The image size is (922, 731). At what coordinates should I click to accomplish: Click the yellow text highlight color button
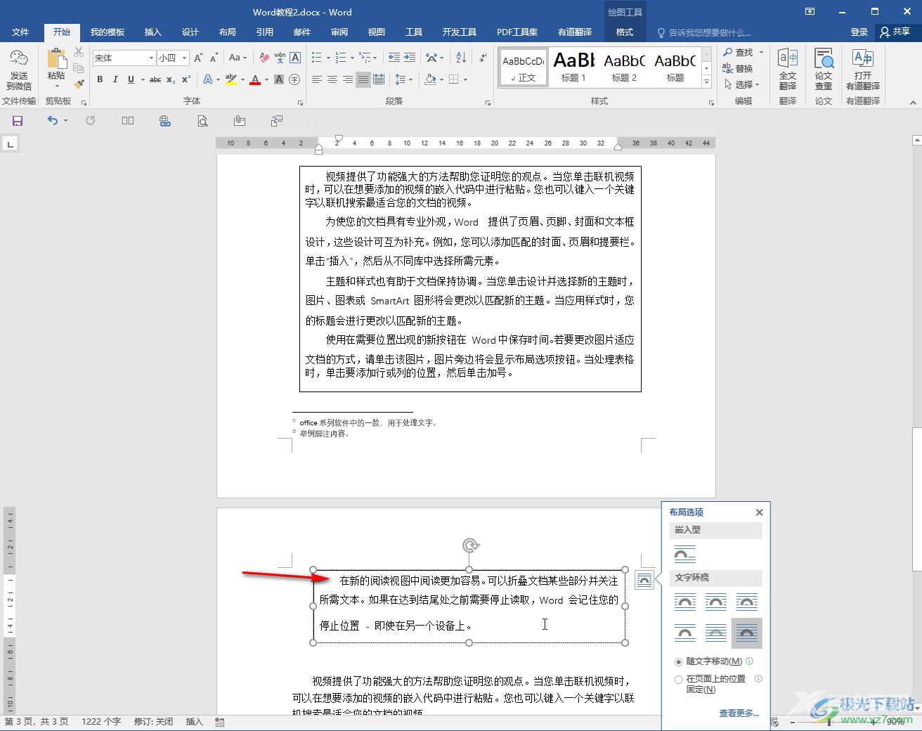pyautogui.click(x=231, y=79)
